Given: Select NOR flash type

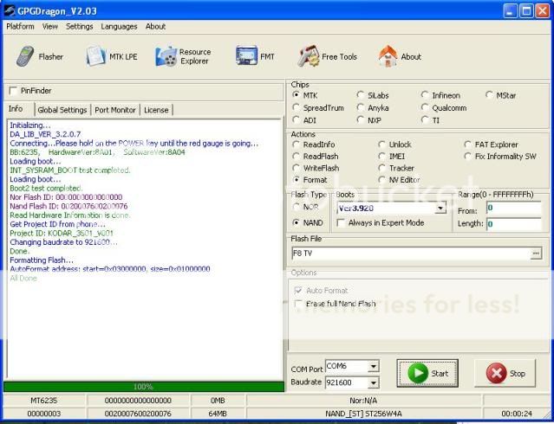Looking at the screenshot, I should pyautogui.click(x=297, y=207).
